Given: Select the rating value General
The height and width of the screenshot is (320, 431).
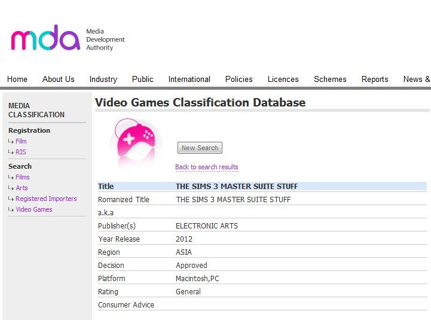Looking at the screenshot, I should 188,292.
